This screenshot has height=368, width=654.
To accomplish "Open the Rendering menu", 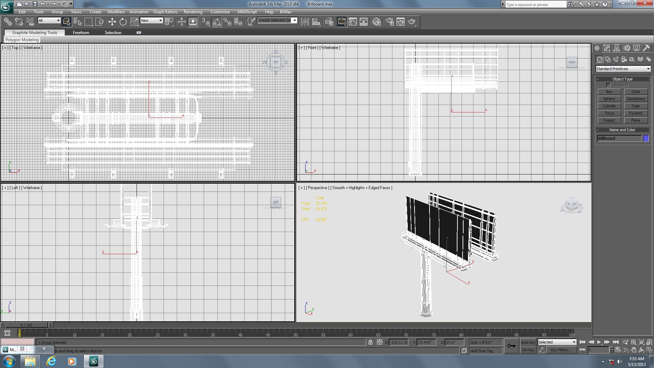I will tap(193, 12).
